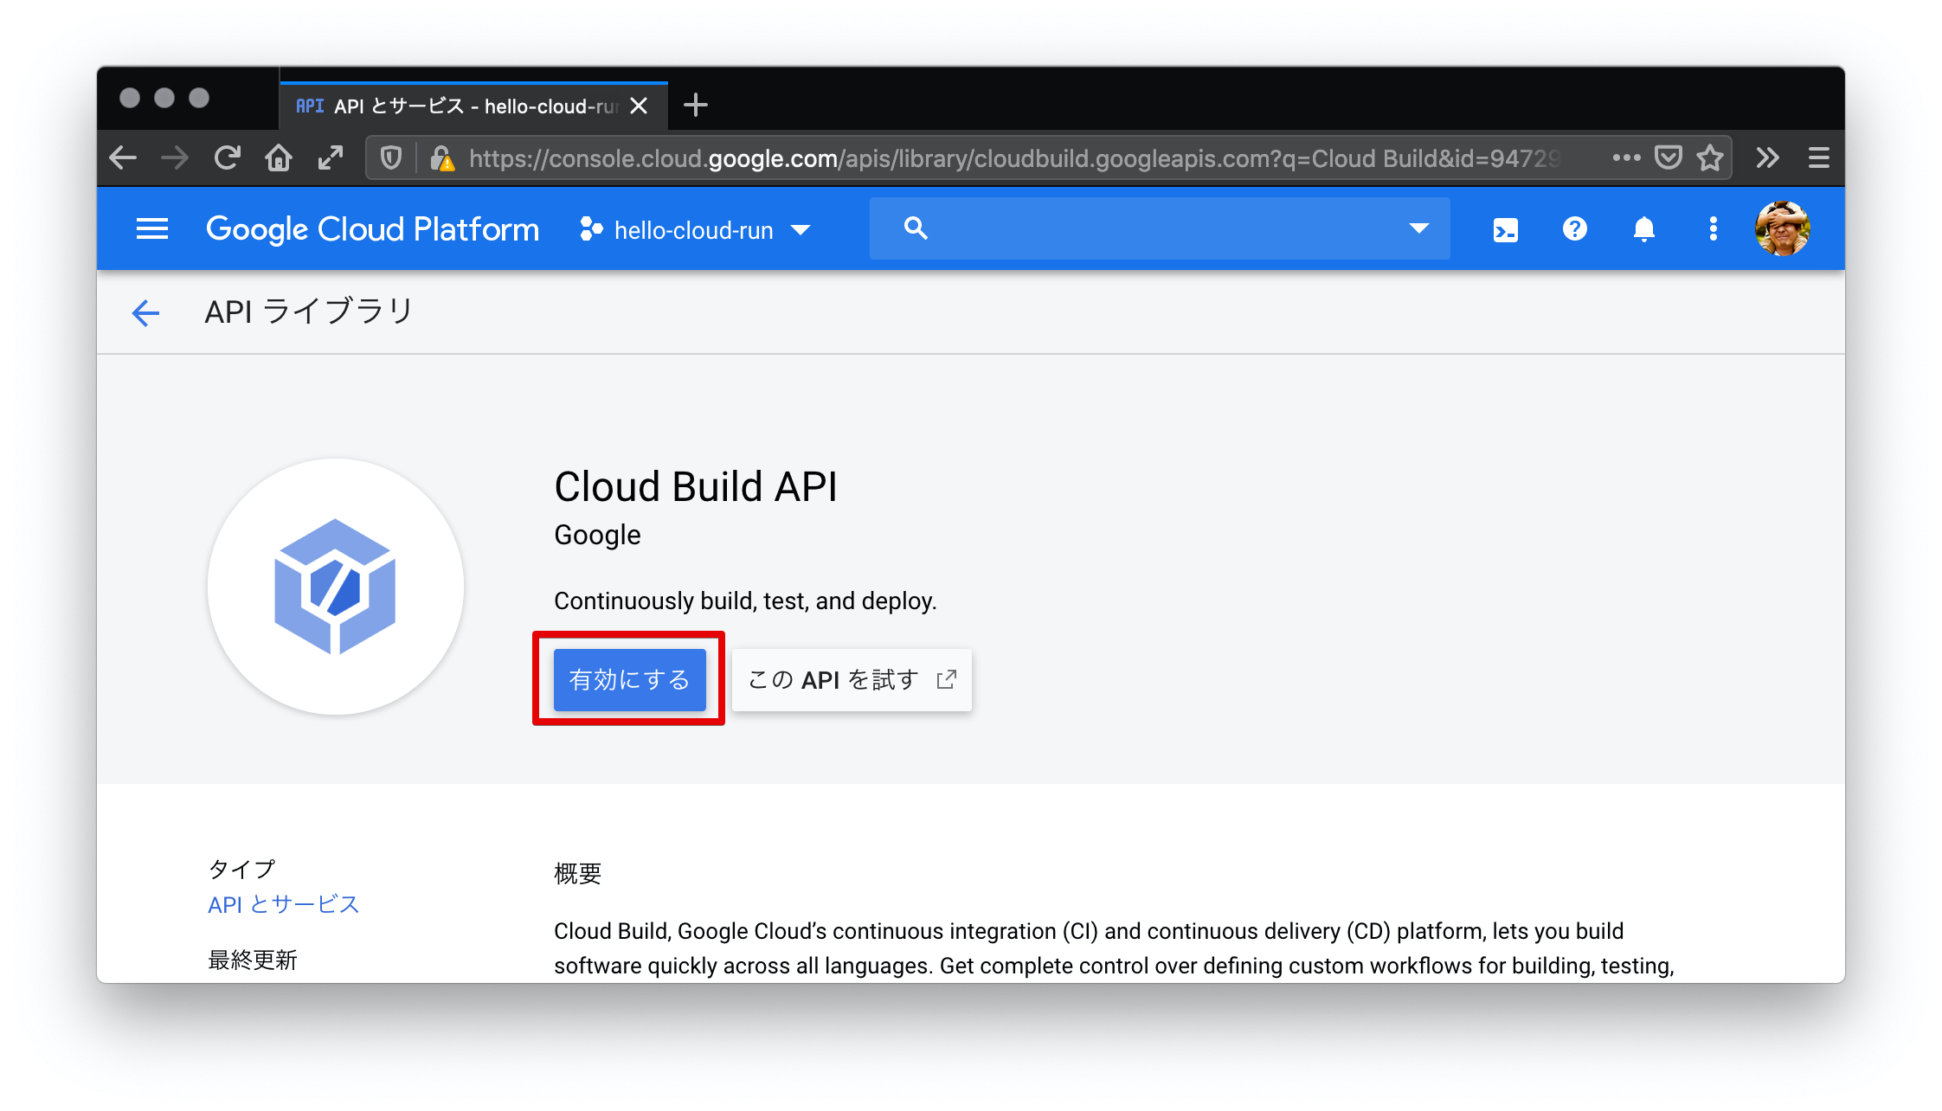Click the 最終更新 label

(x=253, y=960)
